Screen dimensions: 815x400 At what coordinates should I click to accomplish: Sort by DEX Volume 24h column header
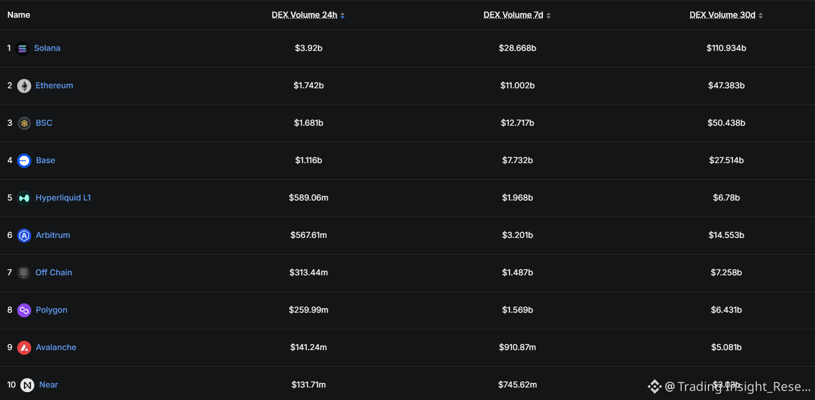click(304, 15)
